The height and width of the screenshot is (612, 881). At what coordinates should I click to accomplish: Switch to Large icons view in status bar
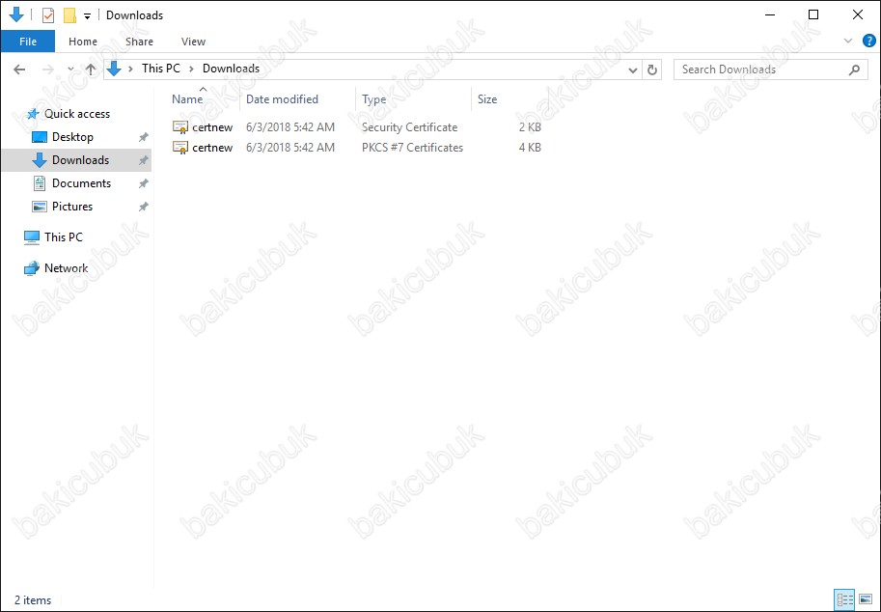(866, 599)
